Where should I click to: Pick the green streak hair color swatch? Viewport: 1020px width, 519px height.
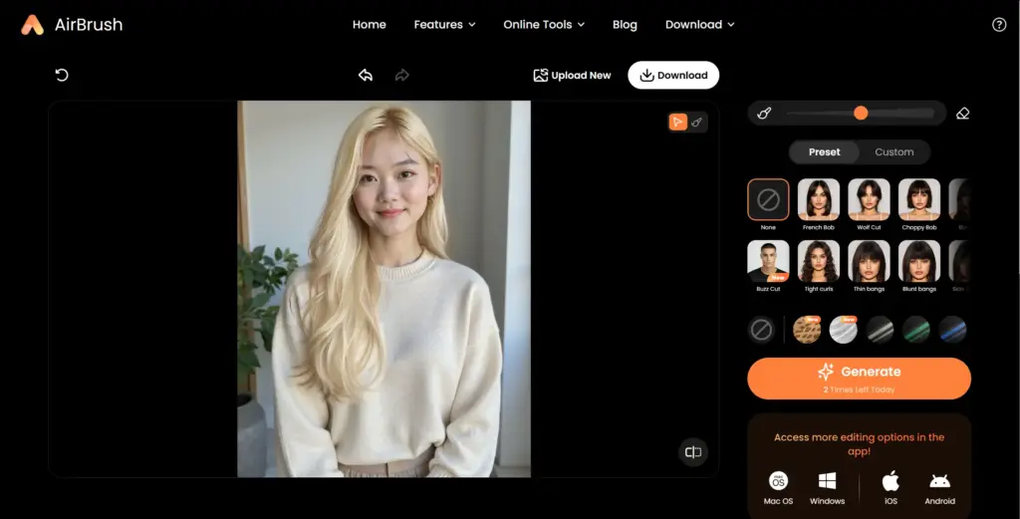pos(916,330)
